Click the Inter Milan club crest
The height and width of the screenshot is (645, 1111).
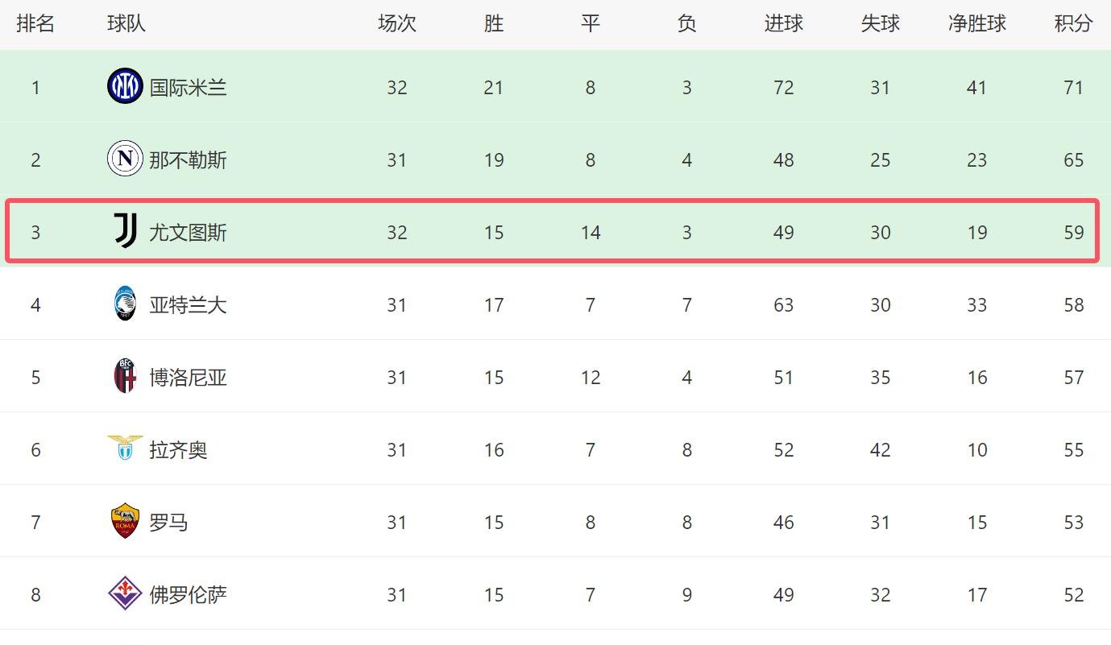tap(125, 87)
